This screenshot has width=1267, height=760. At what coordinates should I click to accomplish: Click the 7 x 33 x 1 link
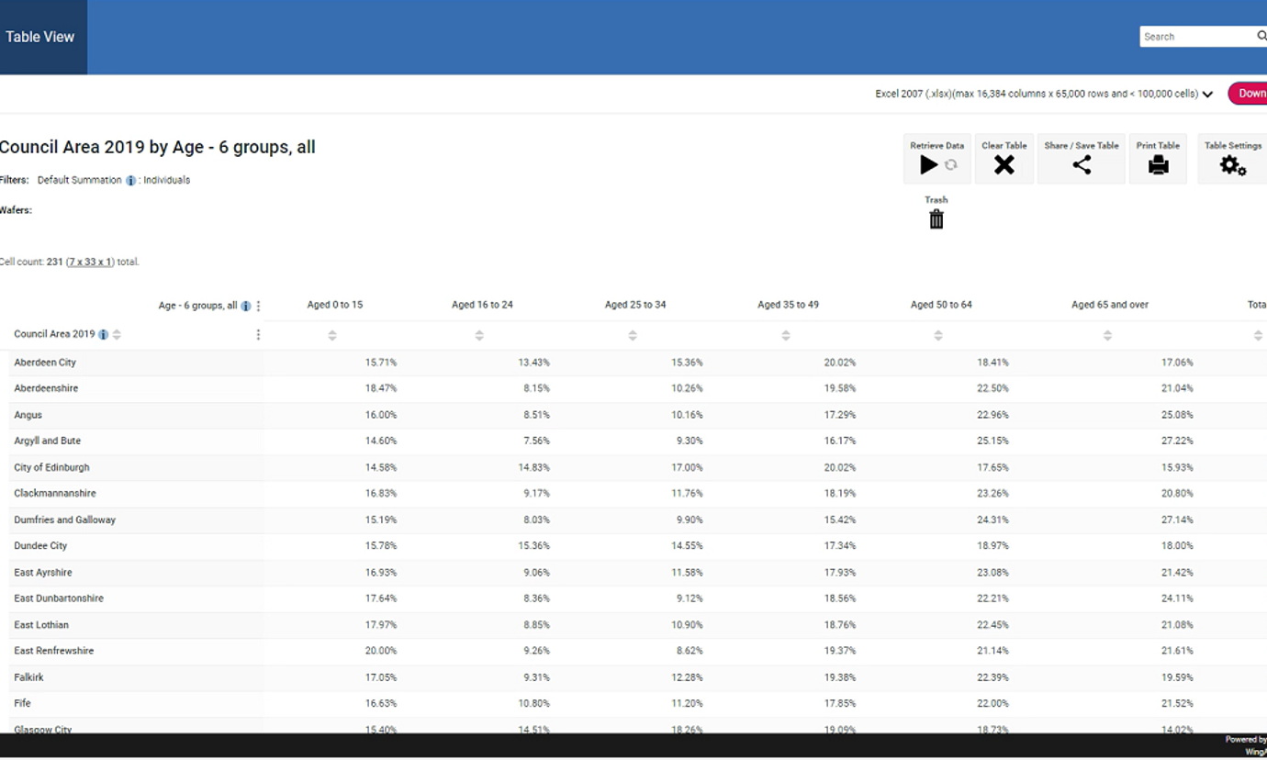90,263
